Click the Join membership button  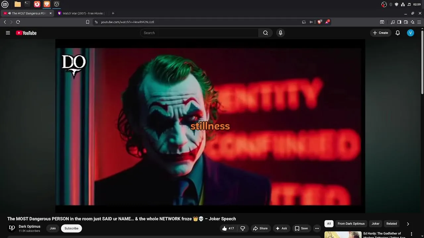click(x=53, y=228)
